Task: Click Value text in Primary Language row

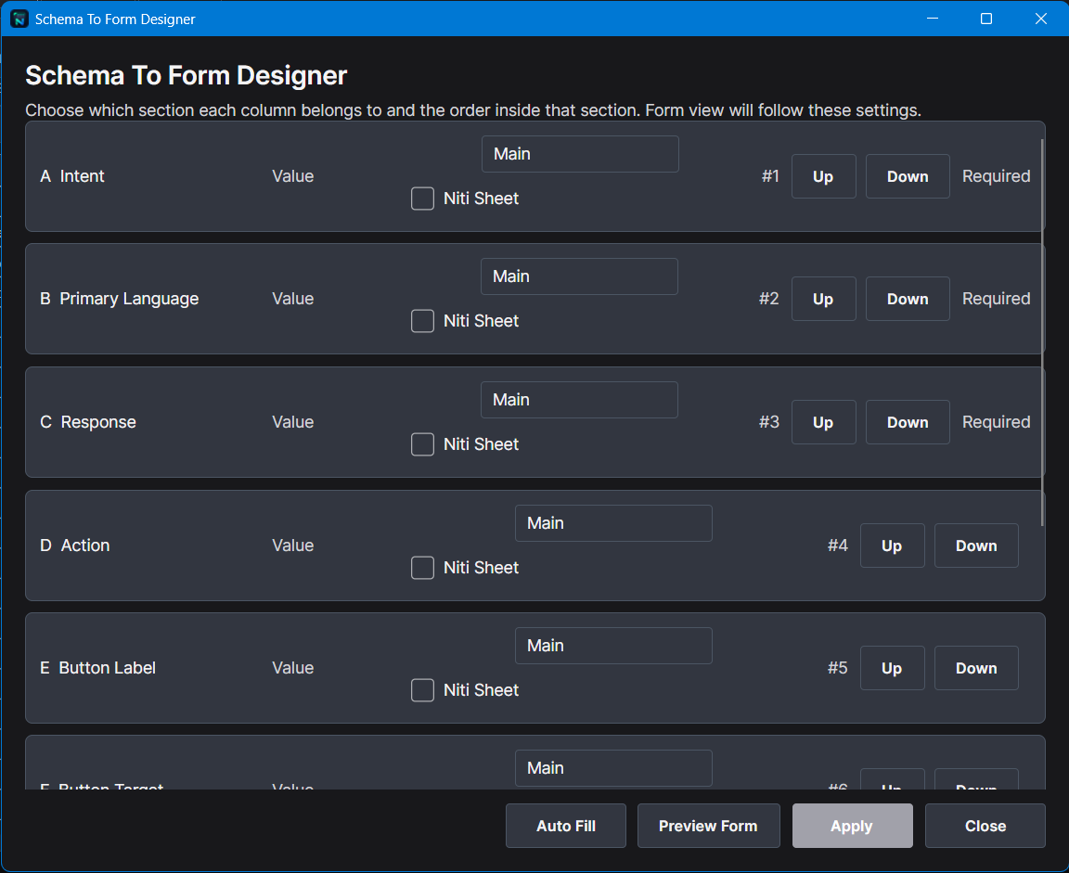Action: (293, 299)
